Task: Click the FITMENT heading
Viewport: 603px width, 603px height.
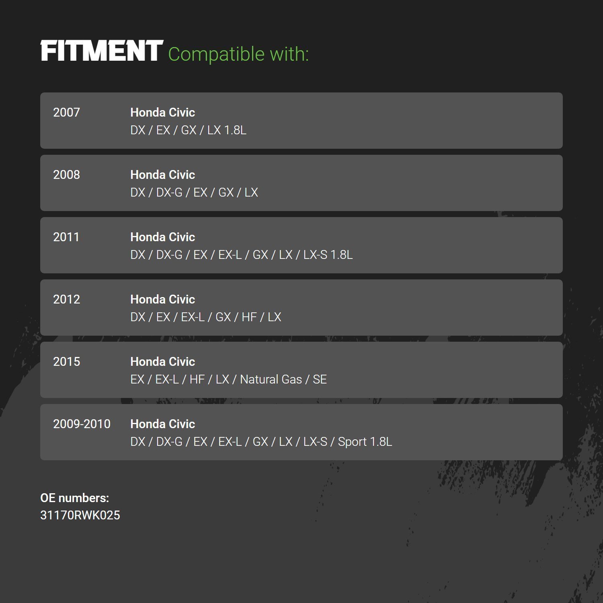Action: click(101, 51)
